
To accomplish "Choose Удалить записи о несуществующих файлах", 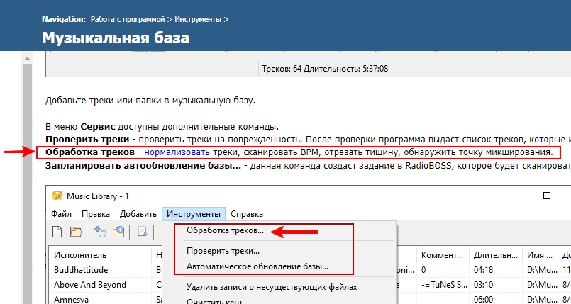I will pyautogui.click(x=271, y=287).
